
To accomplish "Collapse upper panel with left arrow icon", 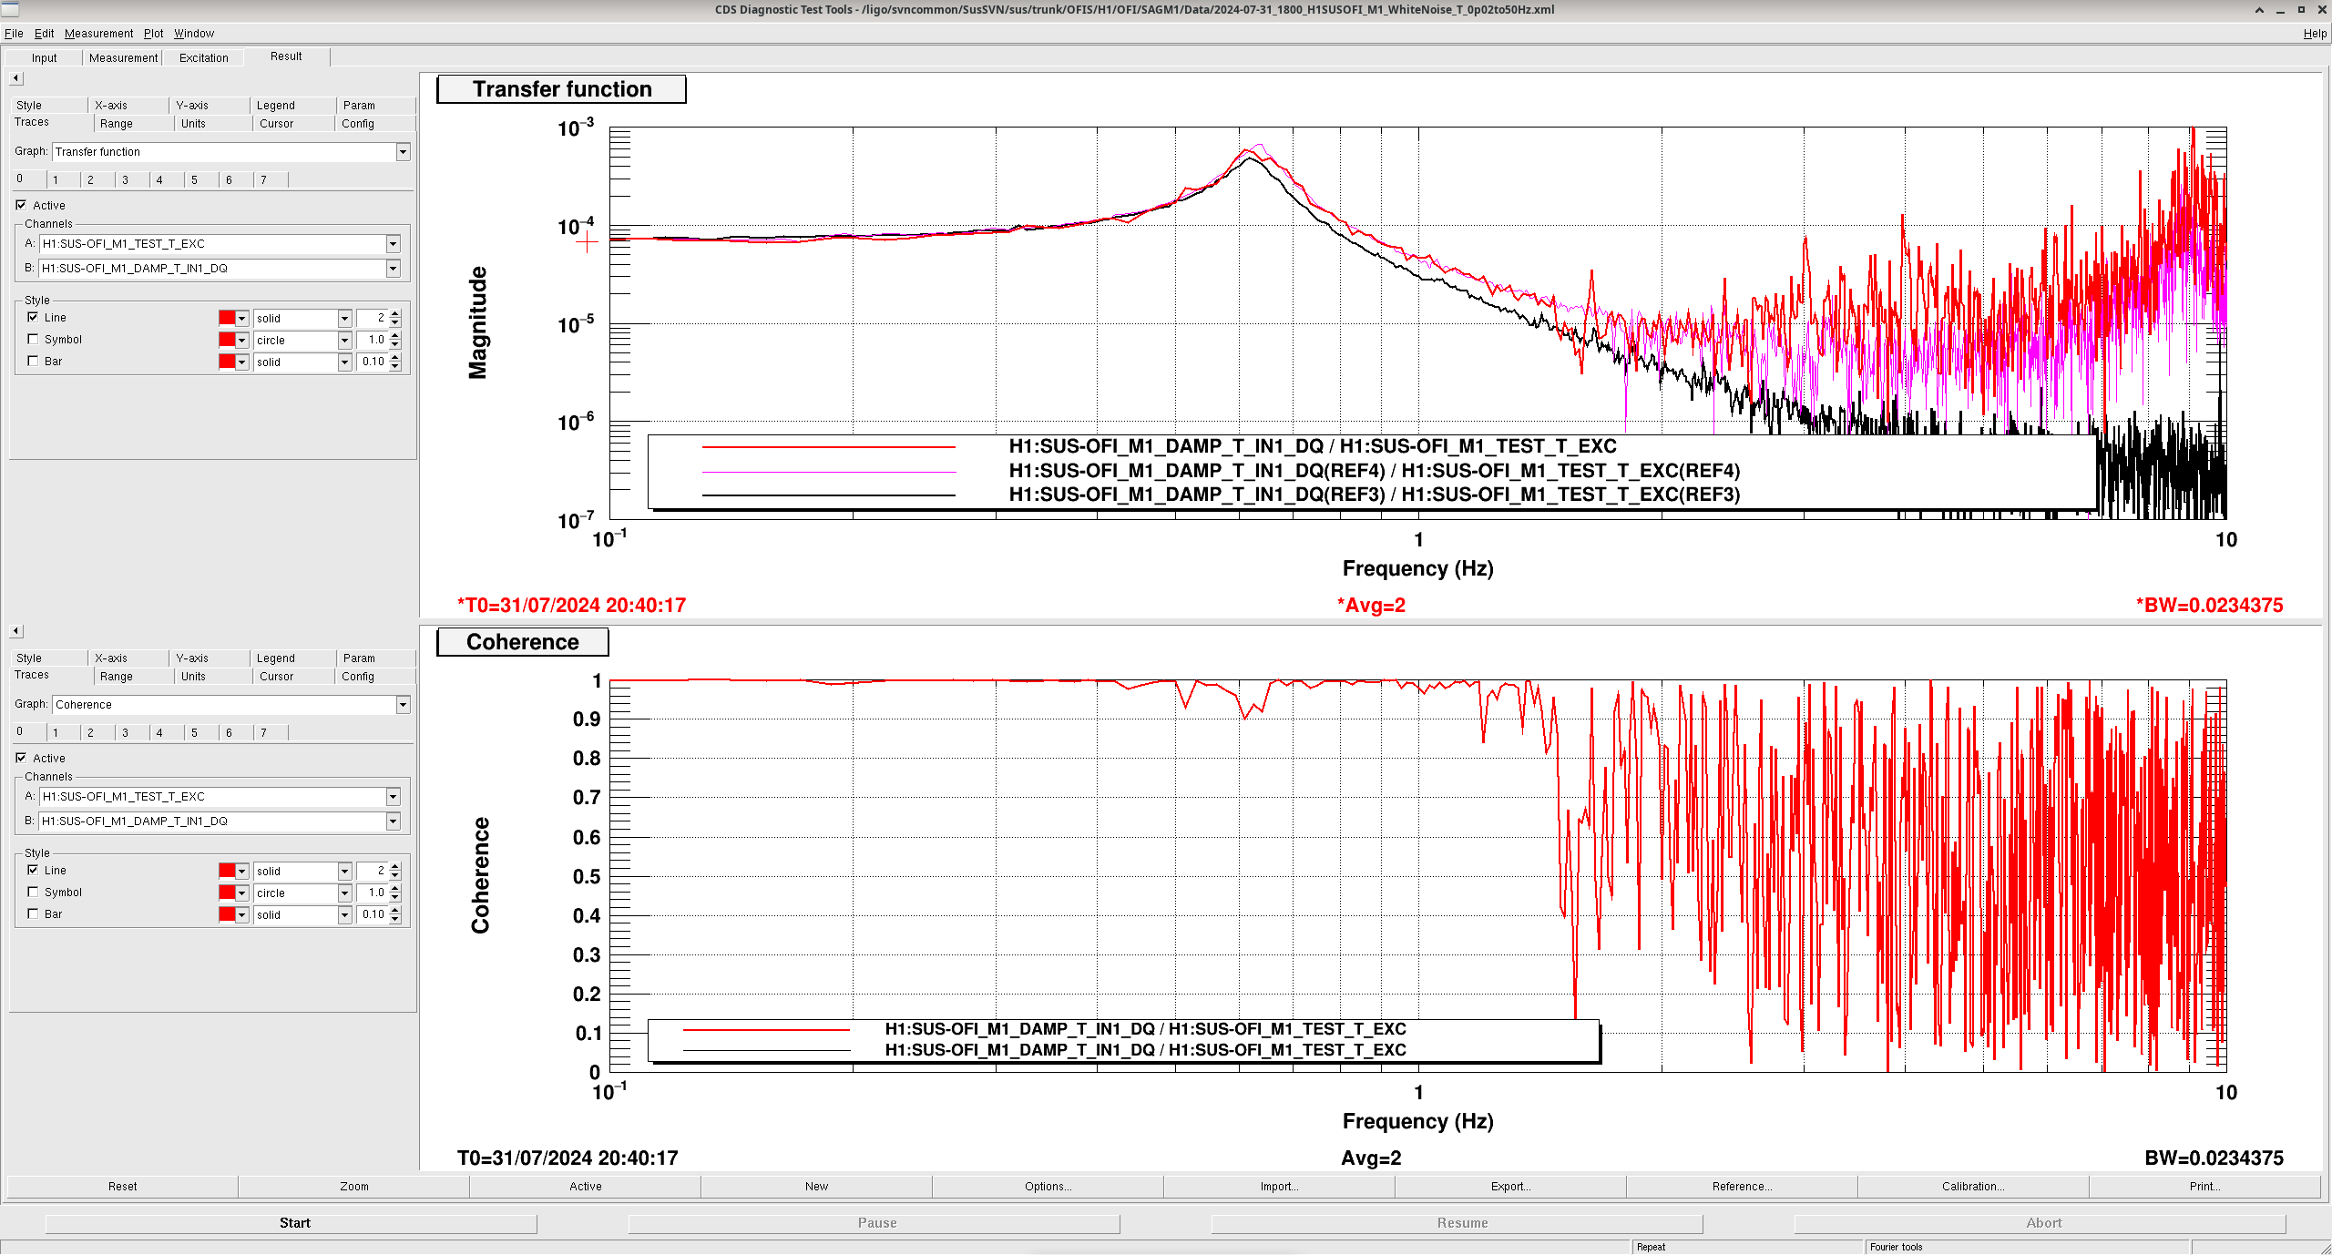I will (x=16, y=78).
